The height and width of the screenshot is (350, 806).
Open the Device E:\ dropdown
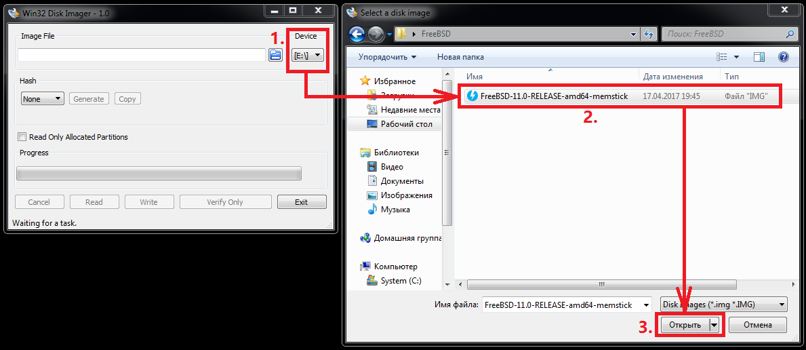click(307, 55)
